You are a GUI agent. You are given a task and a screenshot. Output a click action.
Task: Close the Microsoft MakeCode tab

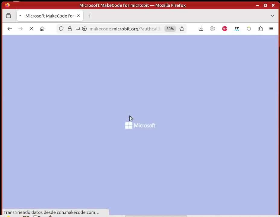click(x=78, y=16)
